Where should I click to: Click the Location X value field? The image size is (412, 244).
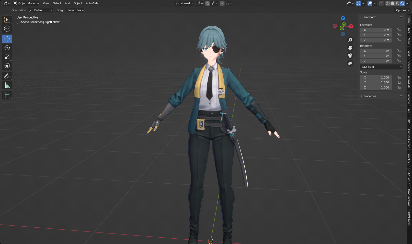[376, 30]
